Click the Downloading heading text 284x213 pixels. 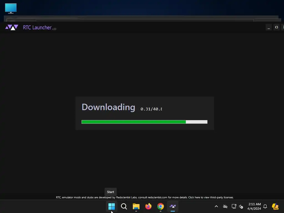108,107
